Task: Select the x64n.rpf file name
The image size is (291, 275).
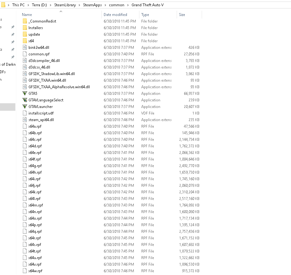Action: 35,212
